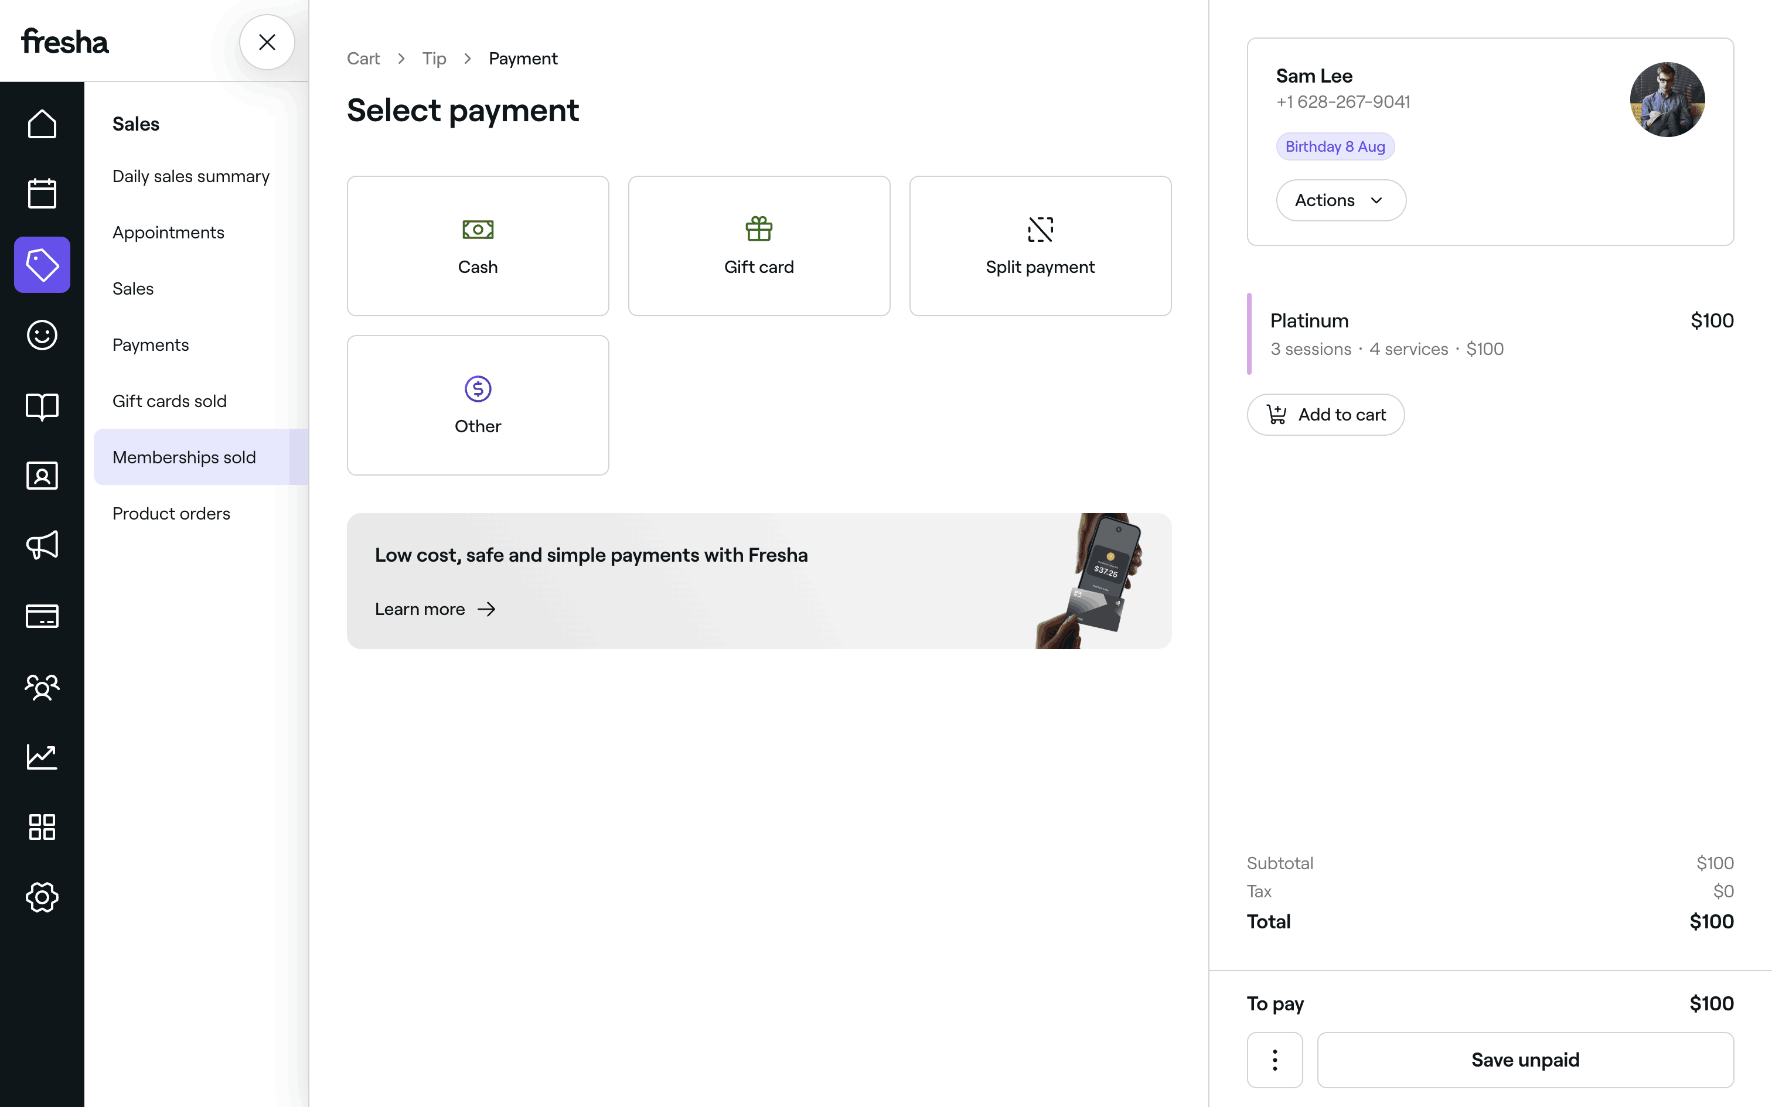Click the megaphone Marketing icon
Viewport: 1772px width, 1107px height.
42,545
